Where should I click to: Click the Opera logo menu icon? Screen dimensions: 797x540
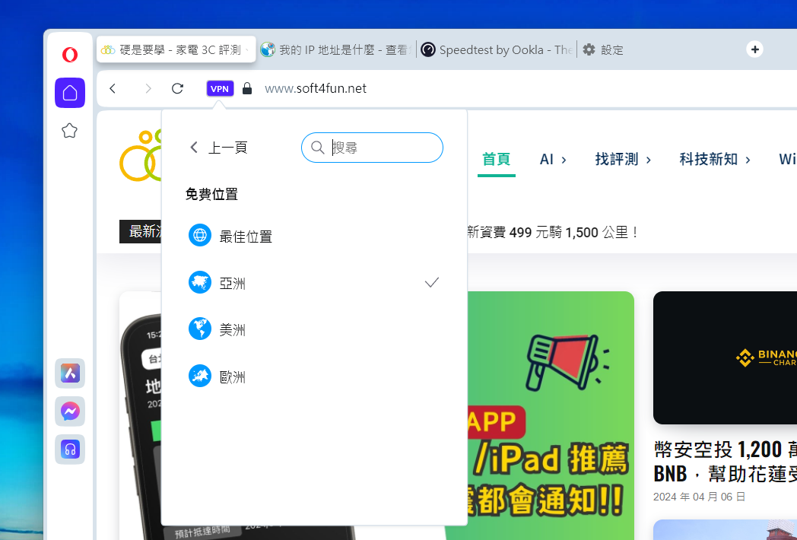click(x=70, y=55)
